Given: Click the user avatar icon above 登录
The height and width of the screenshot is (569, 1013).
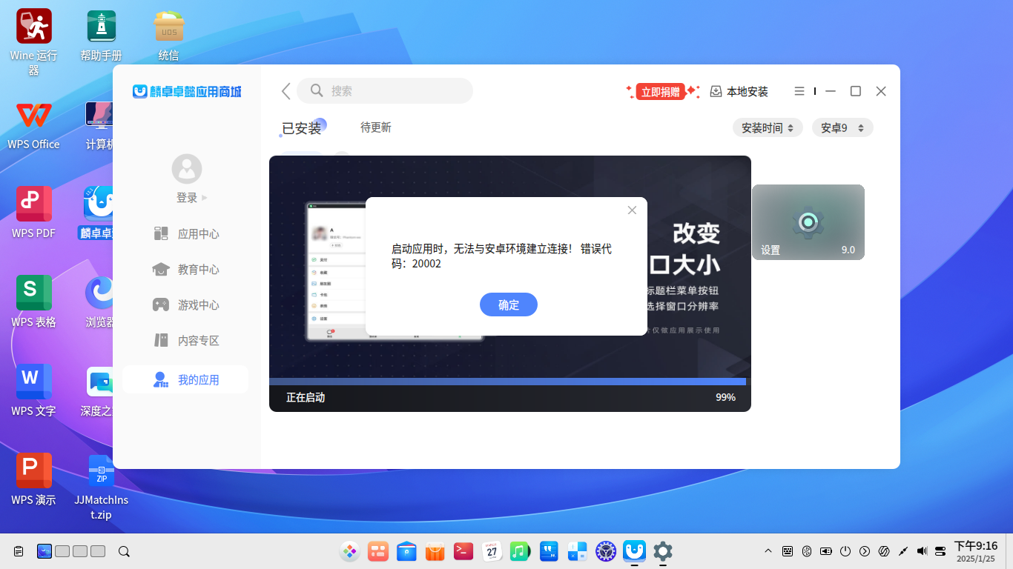Looking at the screenshot, I should [187, 169].
